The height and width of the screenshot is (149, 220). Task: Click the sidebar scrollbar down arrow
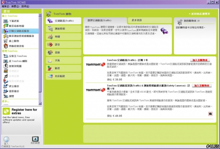tap(40, 104)
